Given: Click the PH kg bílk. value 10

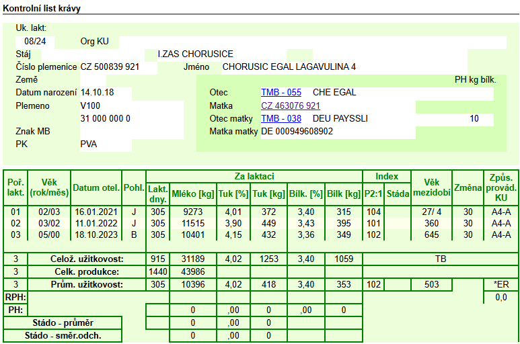Looking at the screenshot, I should point(474,118).
